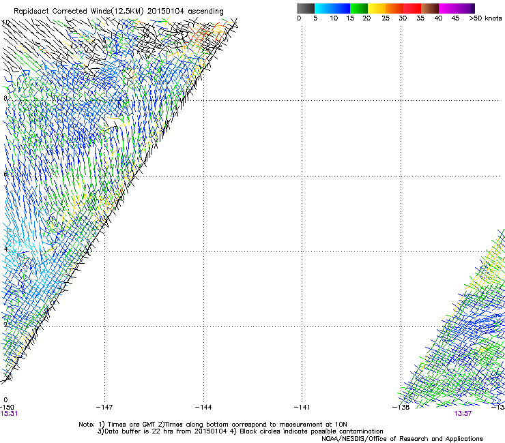Image resolution: width=505 pixels, height=443 pixels.
Task: Click the longitude label '-138'
Action: point(401,408)
